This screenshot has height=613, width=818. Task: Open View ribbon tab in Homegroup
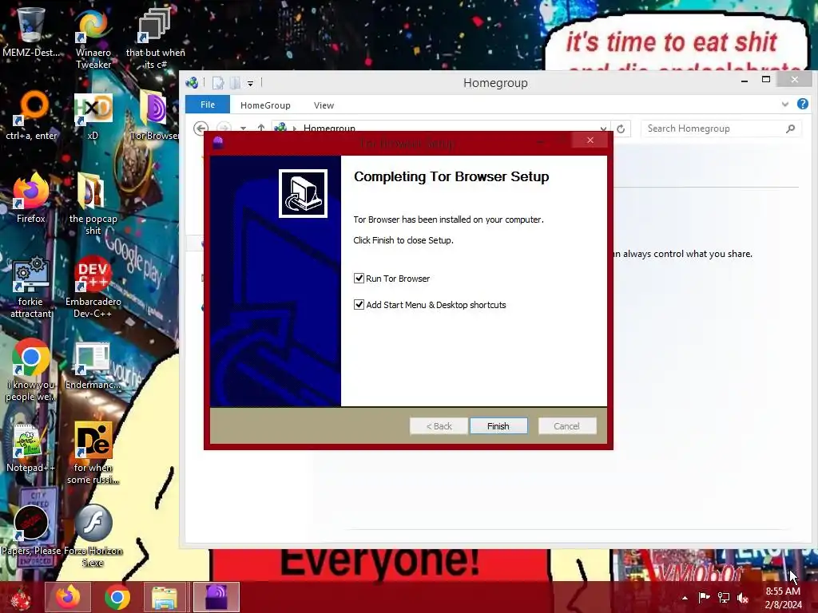(x=324, y=105)
